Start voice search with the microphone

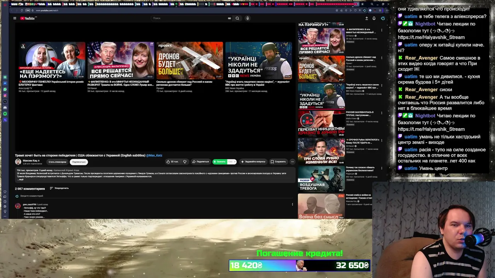(x=247, y=18)
